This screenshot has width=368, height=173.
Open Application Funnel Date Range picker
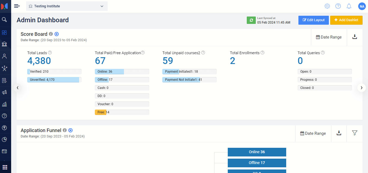(x=313, y=133)
